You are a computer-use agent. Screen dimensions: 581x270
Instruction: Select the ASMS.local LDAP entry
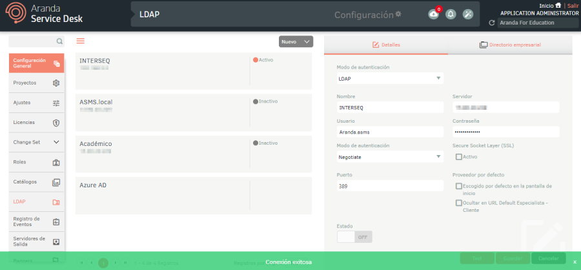pos(194,112)
